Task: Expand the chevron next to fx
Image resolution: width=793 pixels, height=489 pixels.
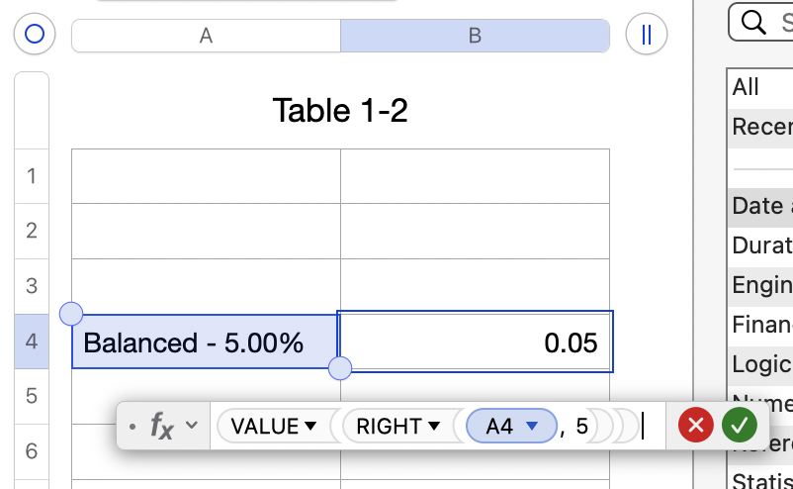Action: pyautogui.click(x=192, y=426)
